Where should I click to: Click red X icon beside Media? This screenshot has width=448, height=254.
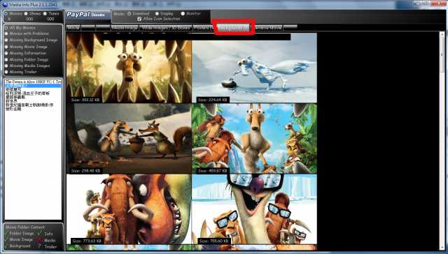pos(39,240)
